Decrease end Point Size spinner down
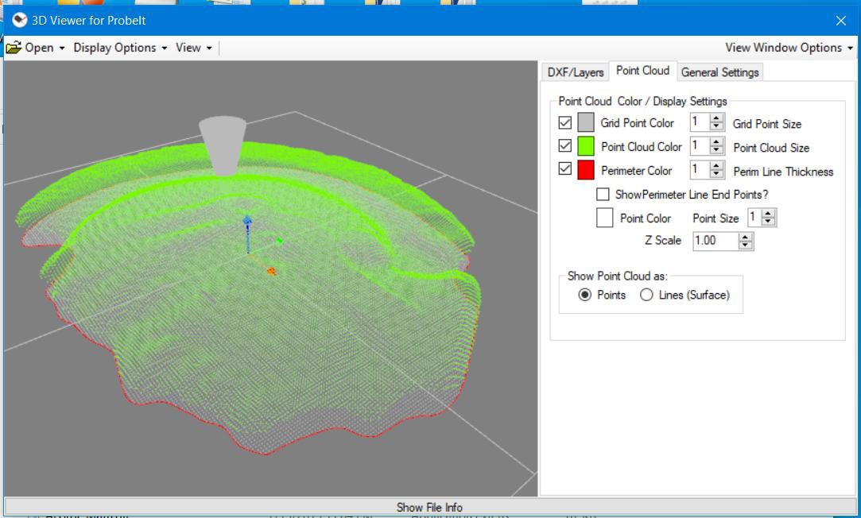Screen dimensions: 861x518 point(769,222)
